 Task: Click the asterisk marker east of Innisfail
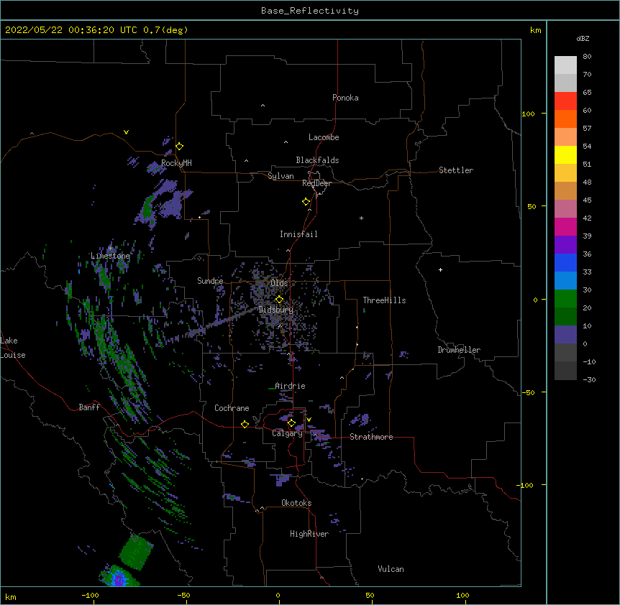361,218
